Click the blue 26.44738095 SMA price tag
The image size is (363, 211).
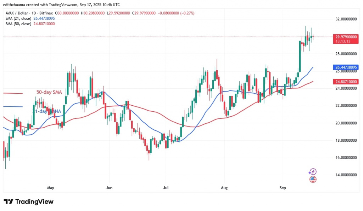pyautogui.click(x=344, y=67)
